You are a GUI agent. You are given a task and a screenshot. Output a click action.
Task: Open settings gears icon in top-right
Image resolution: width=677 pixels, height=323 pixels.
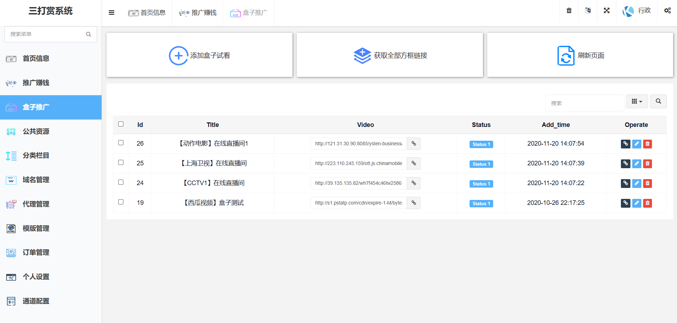click(x=667, y=11)
